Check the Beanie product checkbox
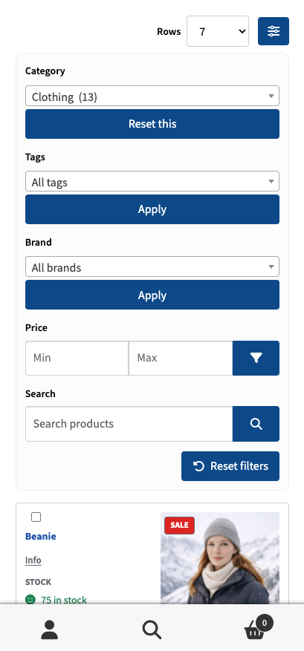The width and height of the screenshot is (304, 651). click(36, 517)
